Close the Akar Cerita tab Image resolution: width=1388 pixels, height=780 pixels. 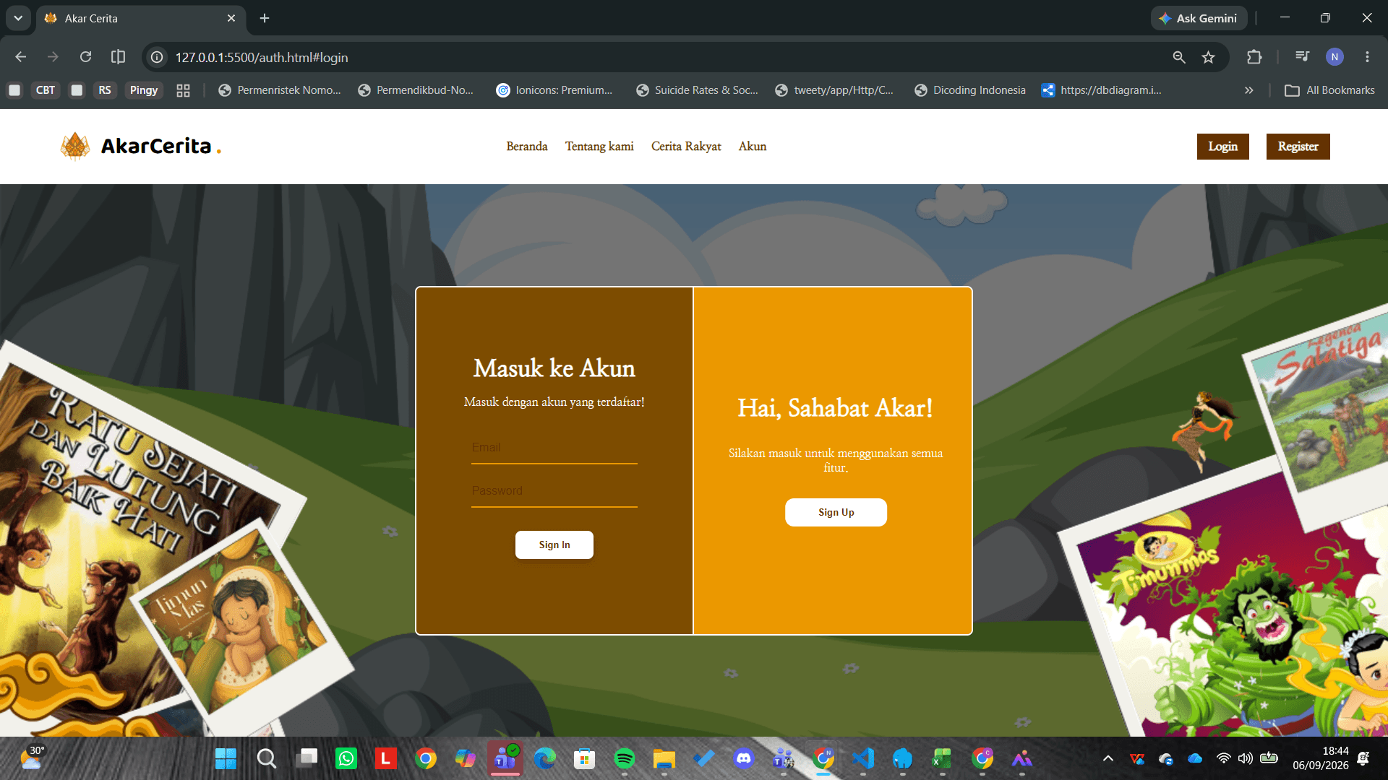point(231,18)
